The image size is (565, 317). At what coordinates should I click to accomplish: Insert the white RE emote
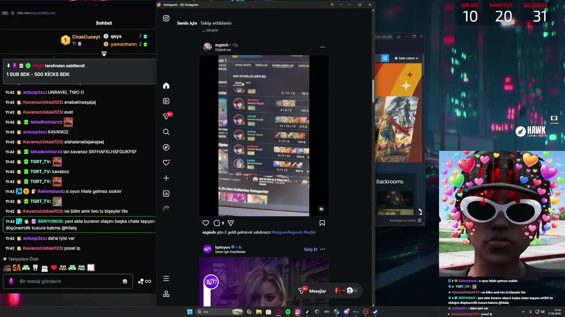[91, 268]
